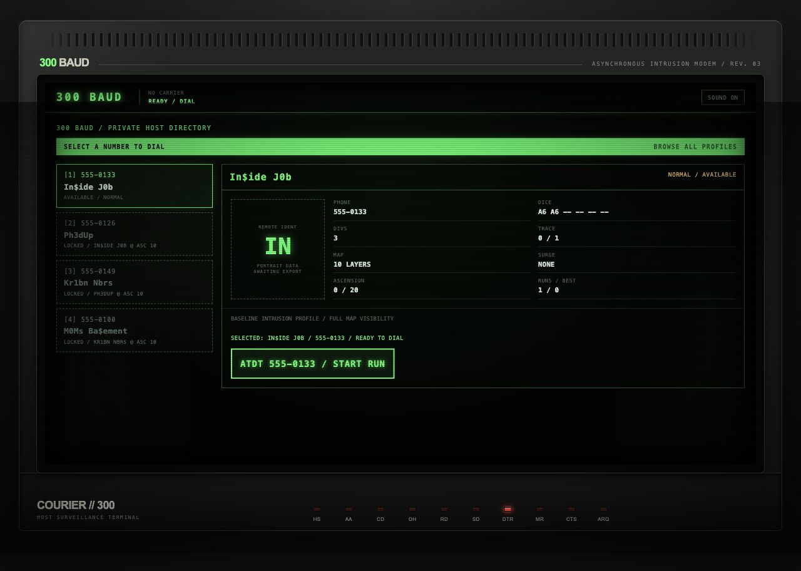The height and width of the screenshot is (571, 801).
Task: Click ATDT 555-0133 / START RUN button
Action: pos(312,364)
